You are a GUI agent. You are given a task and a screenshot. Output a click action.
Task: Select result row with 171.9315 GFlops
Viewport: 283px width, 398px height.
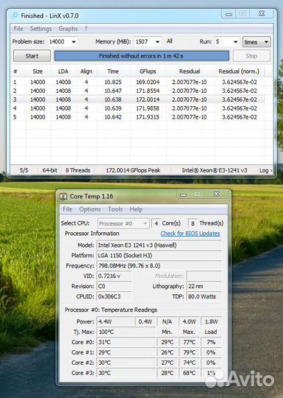pos(138,117)
